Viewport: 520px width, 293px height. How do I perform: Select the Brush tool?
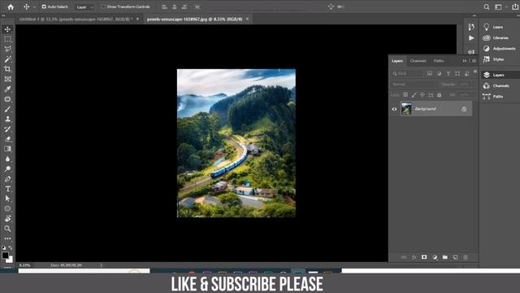point(7,109)
